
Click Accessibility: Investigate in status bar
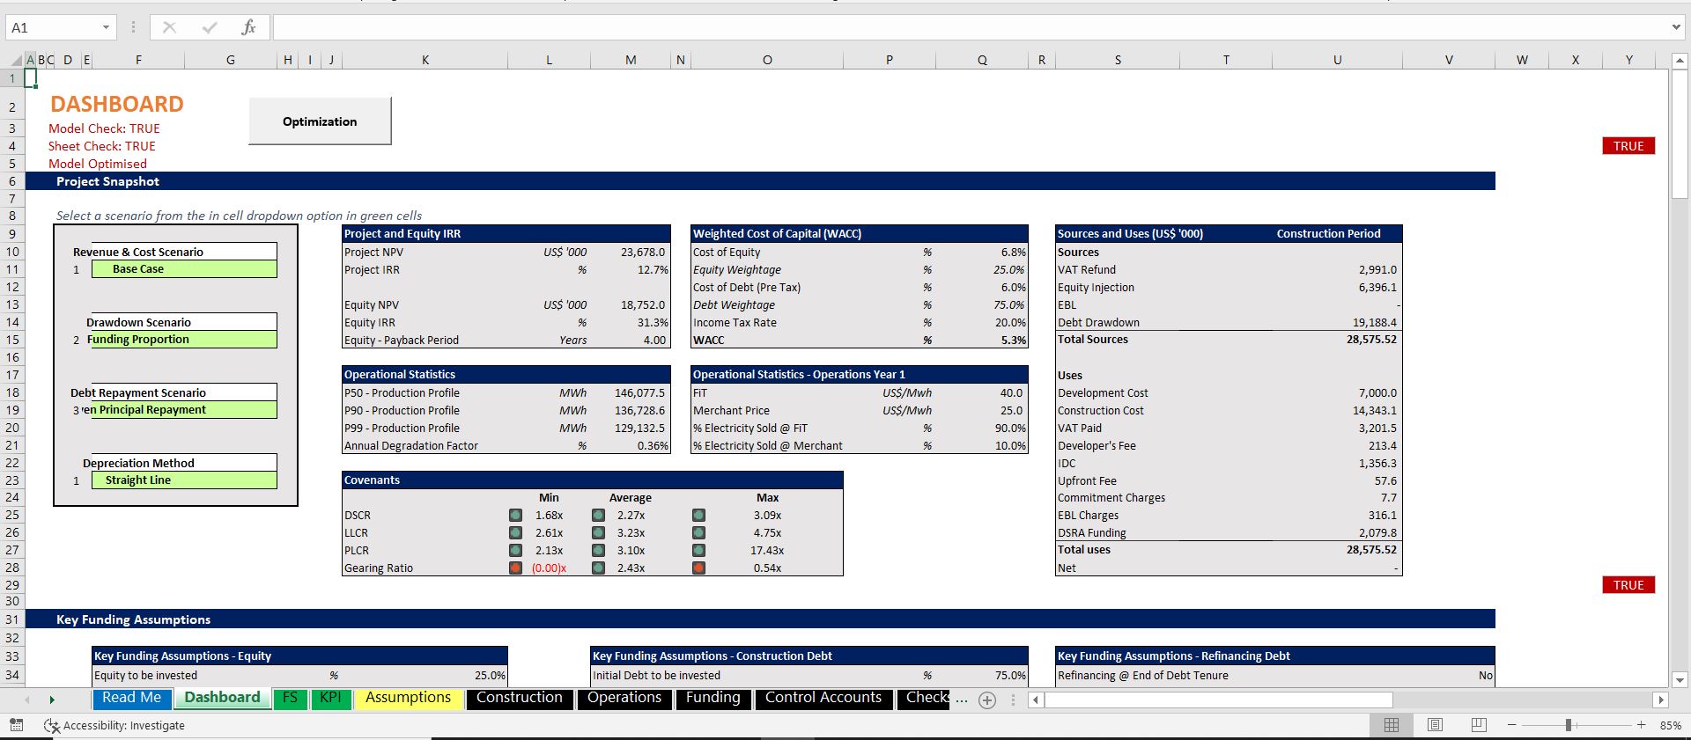(x=114, y=725)
